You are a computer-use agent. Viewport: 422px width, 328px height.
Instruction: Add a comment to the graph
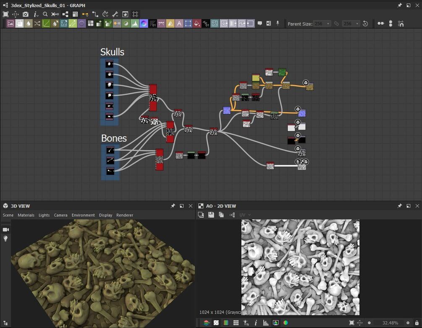[x=259, y=24]
